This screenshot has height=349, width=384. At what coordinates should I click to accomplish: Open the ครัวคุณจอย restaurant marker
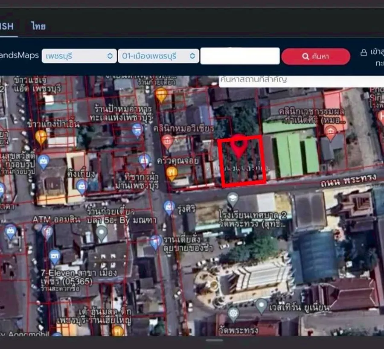pyautogui.click(x=172, y=173)
